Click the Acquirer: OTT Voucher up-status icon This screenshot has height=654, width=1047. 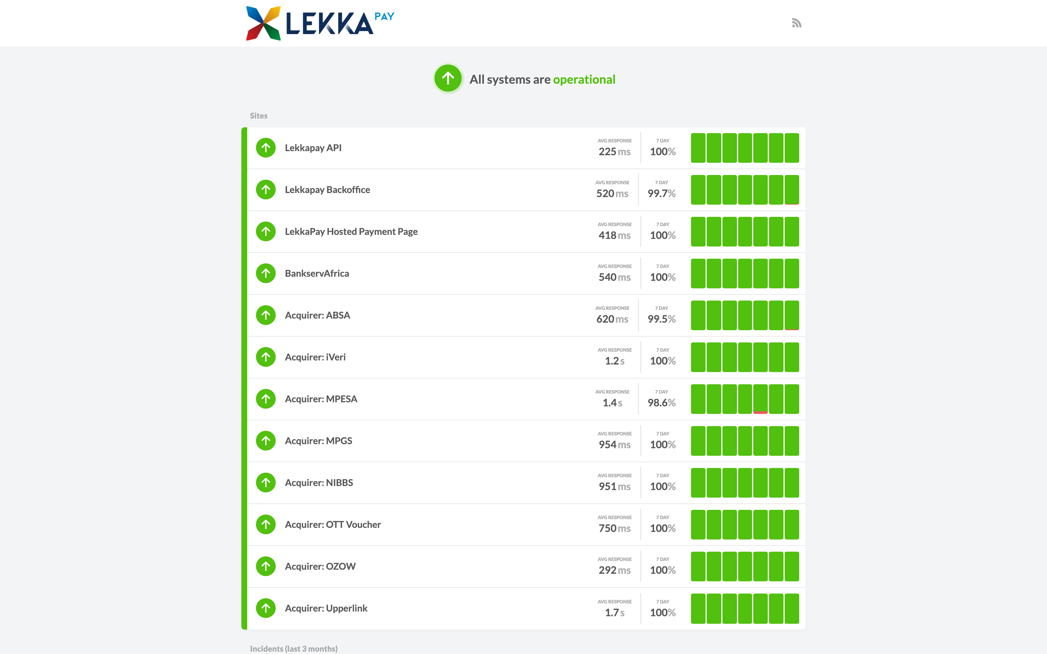pyautogui.click(x=266, y=525)
